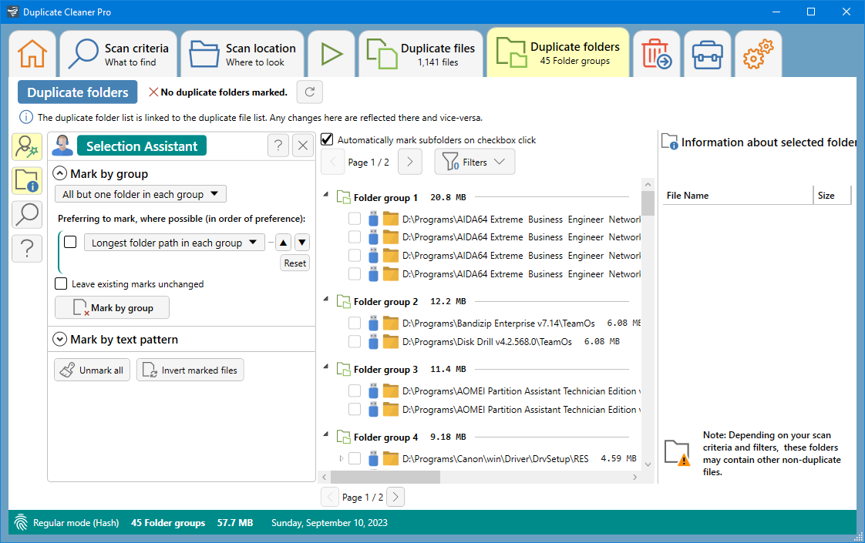Collapse Folder group 3 tree node
865x543 pixels.
point(326,366)
